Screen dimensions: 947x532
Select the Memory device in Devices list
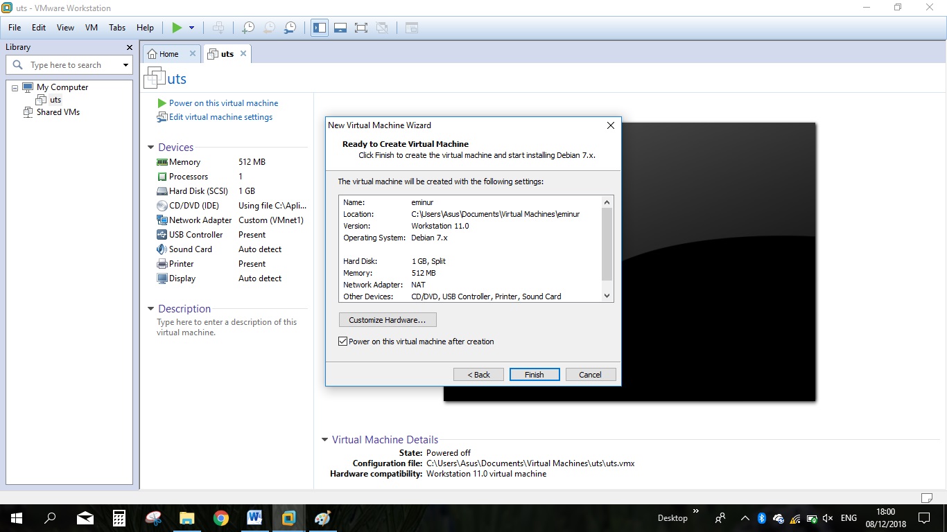click(x=184, y=161)
